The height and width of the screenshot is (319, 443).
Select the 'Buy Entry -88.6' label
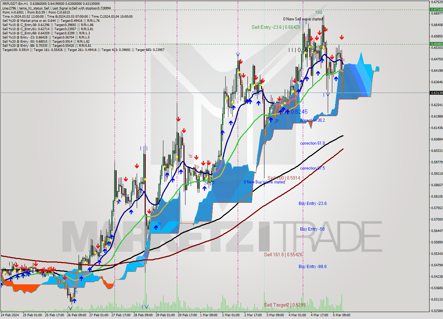pyautogui.click(x=313, y=267)
